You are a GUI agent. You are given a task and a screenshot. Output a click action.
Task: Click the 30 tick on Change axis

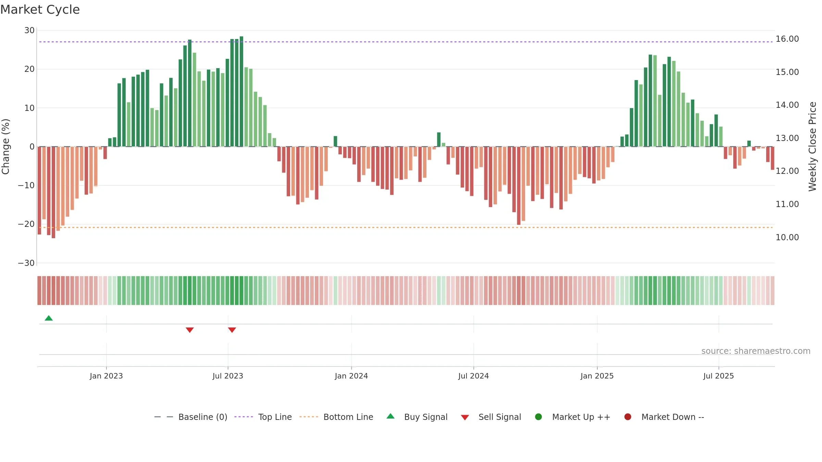point(29,30)
